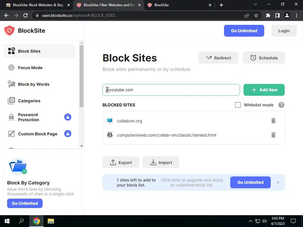Viewport: 303px width, 227px height.
Task: Click the share page icon
Action: coord(247,15)
